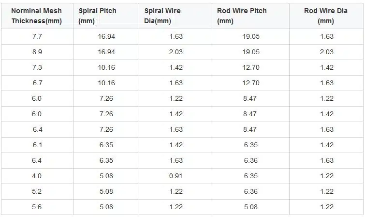This screenshot has width=365, height=217.
Task: Click the 2.03 spiral wire dia cell
Action: 175,52
